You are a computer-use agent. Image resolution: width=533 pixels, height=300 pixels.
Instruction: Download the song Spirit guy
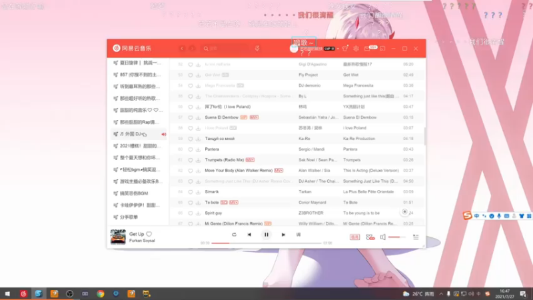tap(198, 213)
